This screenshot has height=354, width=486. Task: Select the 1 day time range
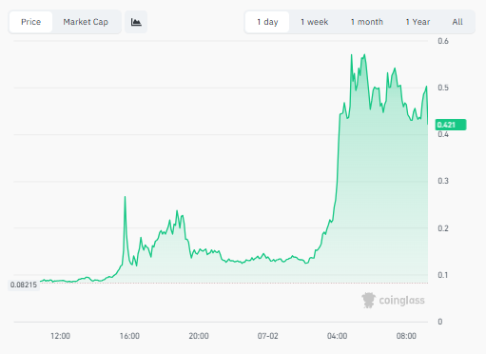[x=267, y=22]
